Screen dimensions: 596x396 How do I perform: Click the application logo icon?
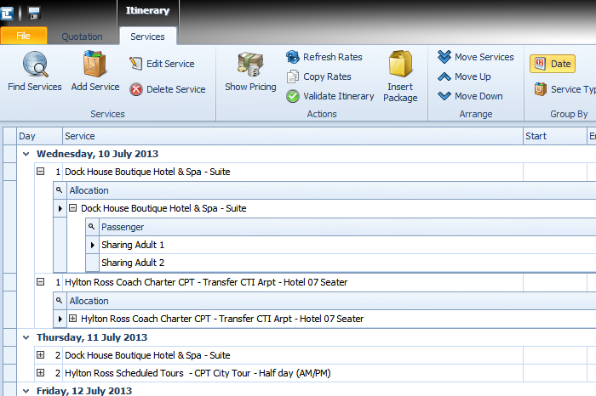(7, 14)
